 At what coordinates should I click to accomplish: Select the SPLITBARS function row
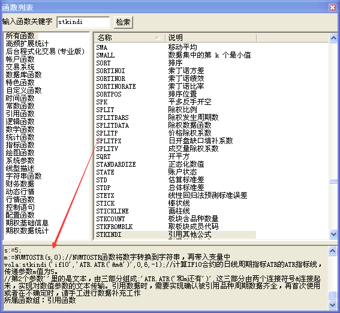[176, 118]
